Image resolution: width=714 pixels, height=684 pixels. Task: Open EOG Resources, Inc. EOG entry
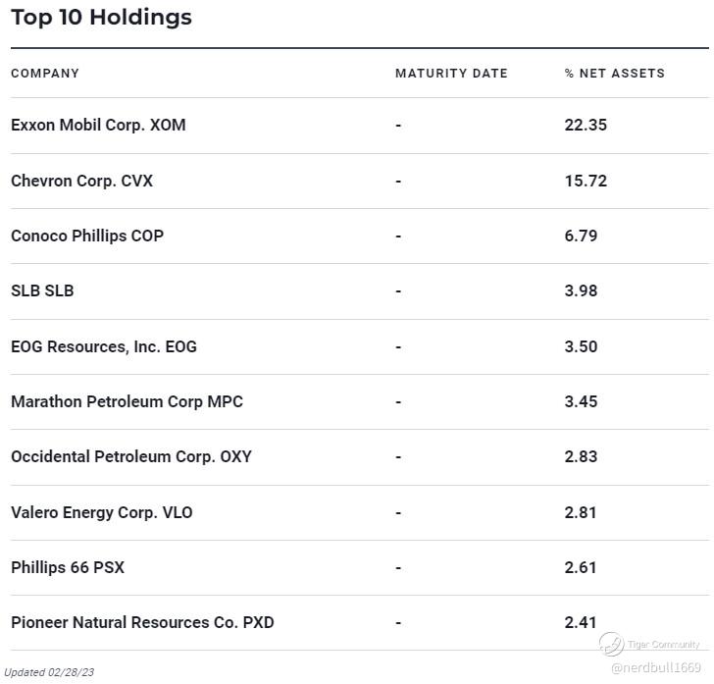click(104, 346)
